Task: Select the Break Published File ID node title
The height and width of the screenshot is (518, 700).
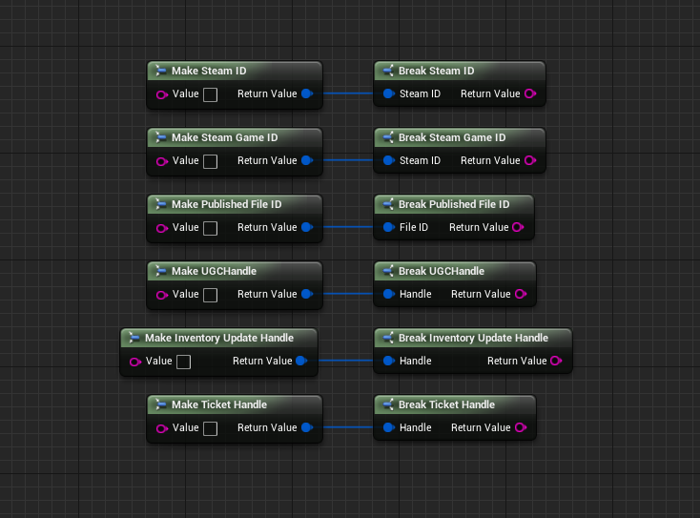Action: coord(454,204)
